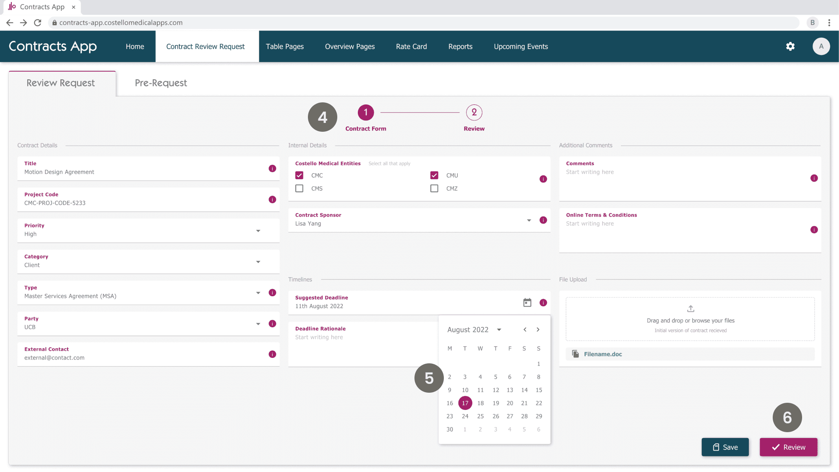This screenshot has height=472, width=839.
Task: Open the August 2022 month selector
Action: point(499,329)
